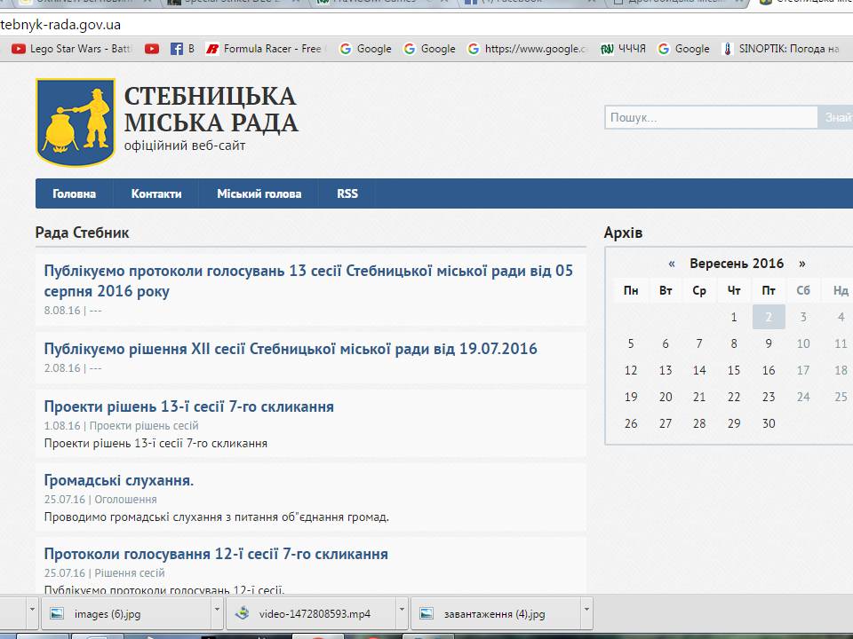Select day 1 in archive calendar

(x=734, y=317)
